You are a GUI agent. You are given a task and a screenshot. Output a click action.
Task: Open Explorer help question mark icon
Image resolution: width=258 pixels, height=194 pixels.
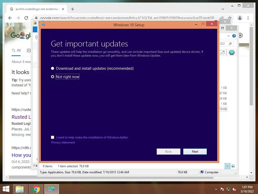(234, 36)
